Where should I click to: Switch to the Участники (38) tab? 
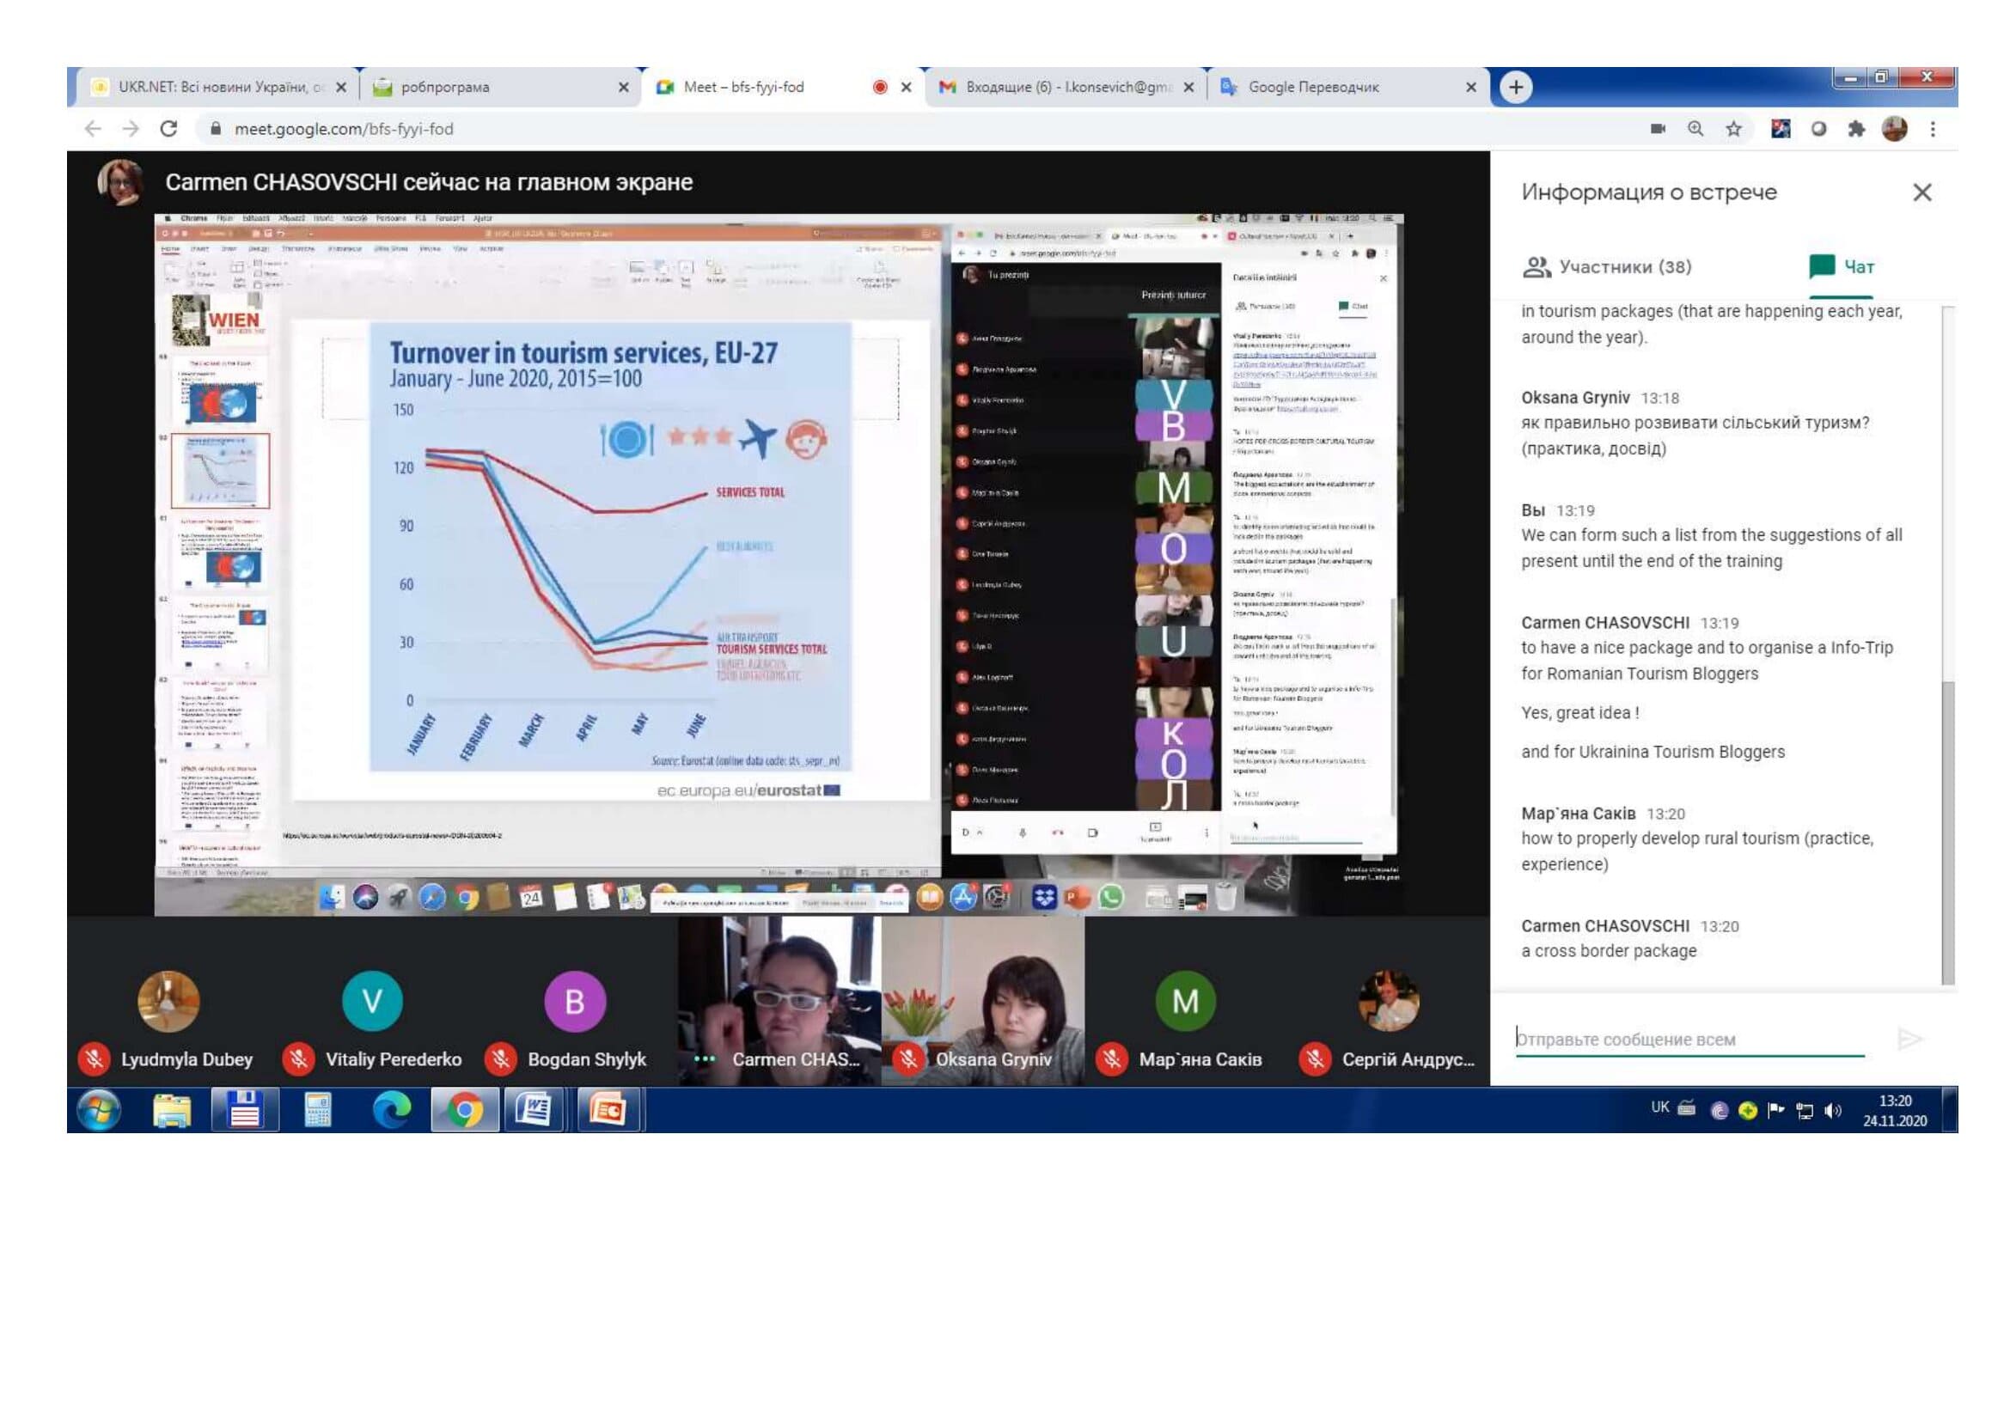click(x=1608, y=267)
